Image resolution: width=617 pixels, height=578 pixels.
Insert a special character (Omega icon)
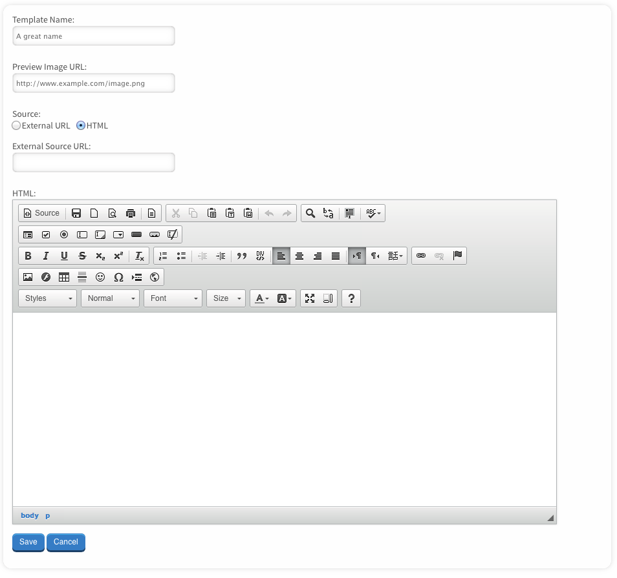[x=118, y=277]
